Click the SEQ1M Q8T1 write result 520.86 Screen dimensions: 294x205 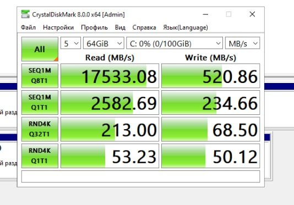210,76
